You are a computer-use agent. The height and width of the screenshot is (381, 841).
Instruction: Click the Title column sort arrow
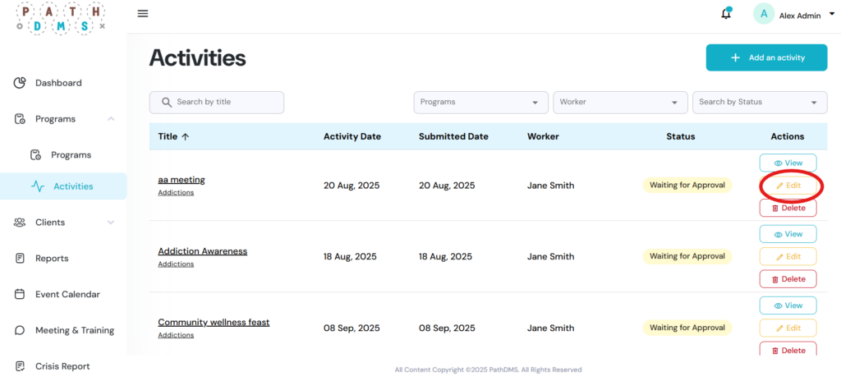click(x=186, y=137)
